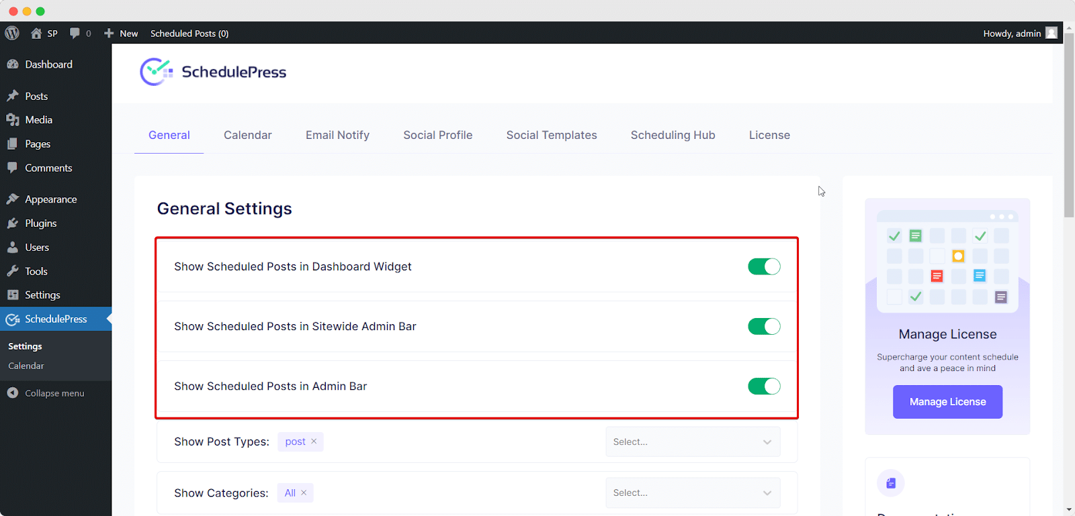Image resolution: width=1075 pixels, height=516 pixels.
Task: Click the SchedulePress logo
Action: coord(213,72)
